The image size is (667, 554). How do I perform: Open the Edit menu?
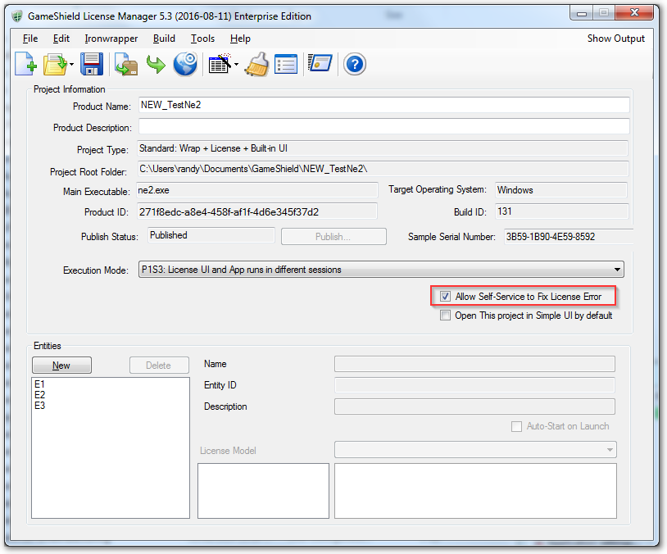click(61, 39)
